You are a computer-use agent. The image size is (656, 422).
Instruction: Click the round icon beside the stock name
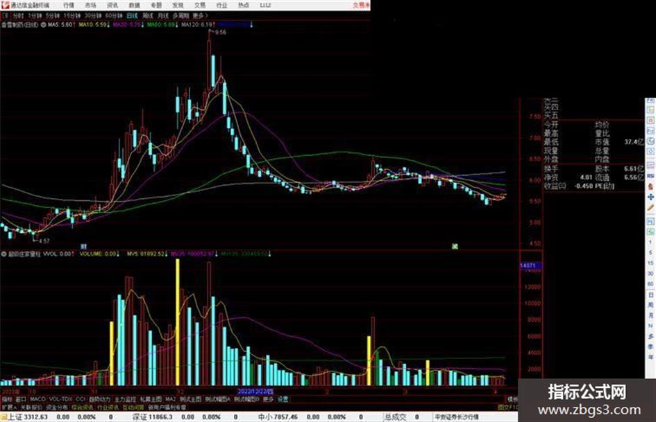[x=43, y=25]
